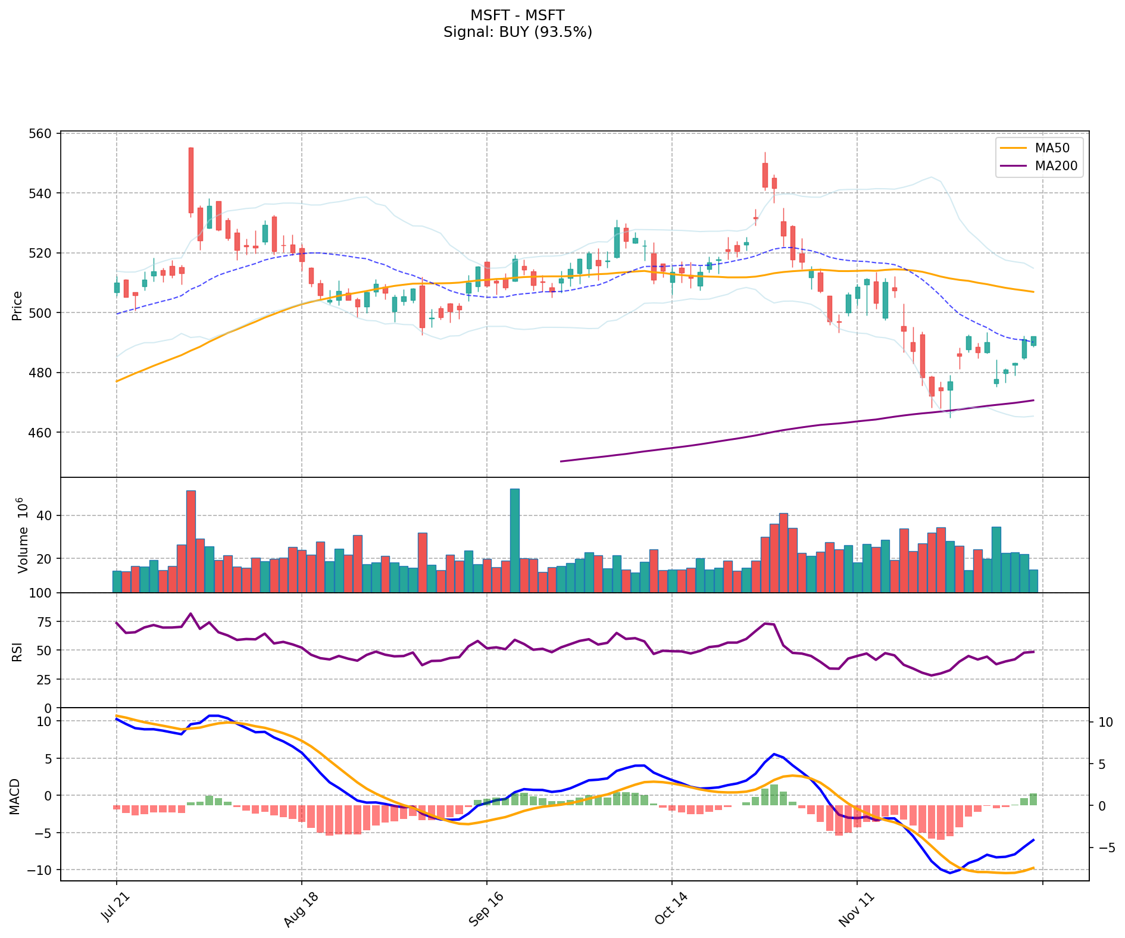Screen dimensions: 1125x938
Task: Click the 75 tick on the RSI axis
Action: coord(45,622)
